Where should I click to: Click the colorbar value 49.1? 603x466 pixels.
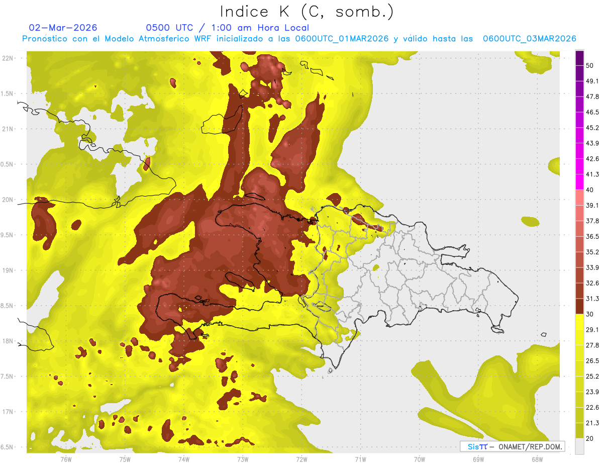click(x=592, y=81)
